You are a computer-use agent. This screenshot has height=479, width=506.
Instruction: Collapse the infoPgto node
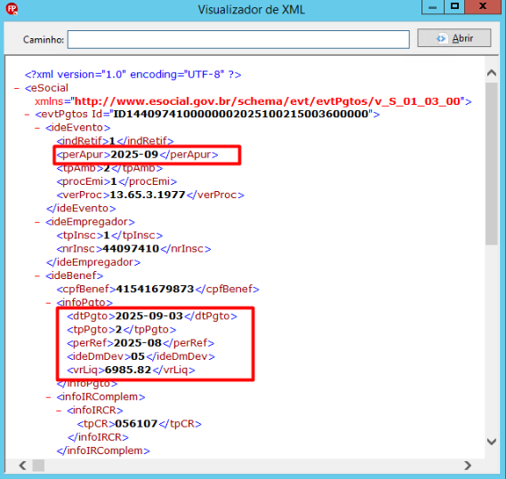coord(48,303)
